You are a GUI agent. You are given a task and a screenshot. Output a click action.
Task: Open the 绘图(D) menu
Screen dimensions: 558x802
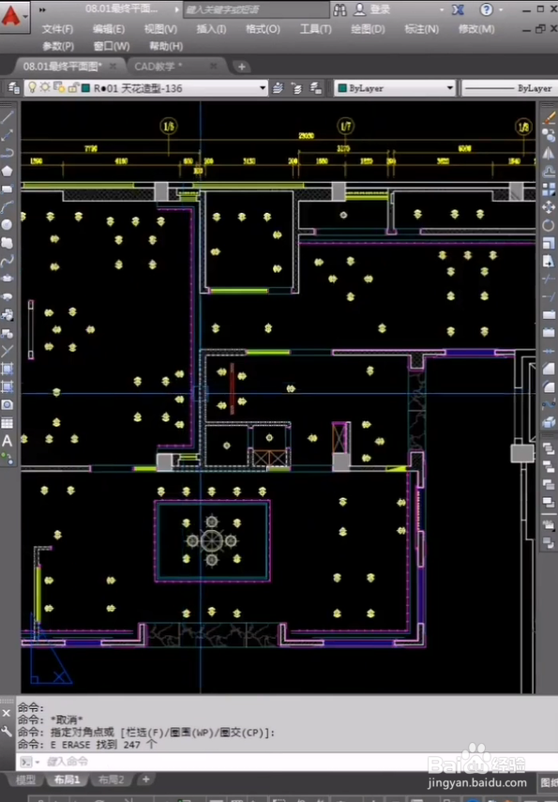pyautogui.click(x=368, y=29)
